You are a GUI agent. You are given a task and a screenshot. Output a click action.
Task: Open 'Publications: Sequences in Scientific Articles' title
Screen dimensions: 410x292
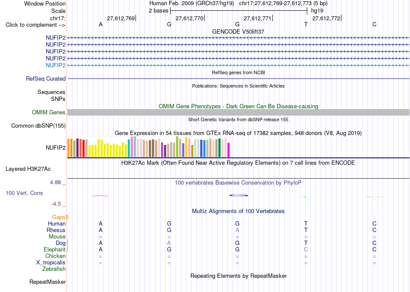point(238,86)
